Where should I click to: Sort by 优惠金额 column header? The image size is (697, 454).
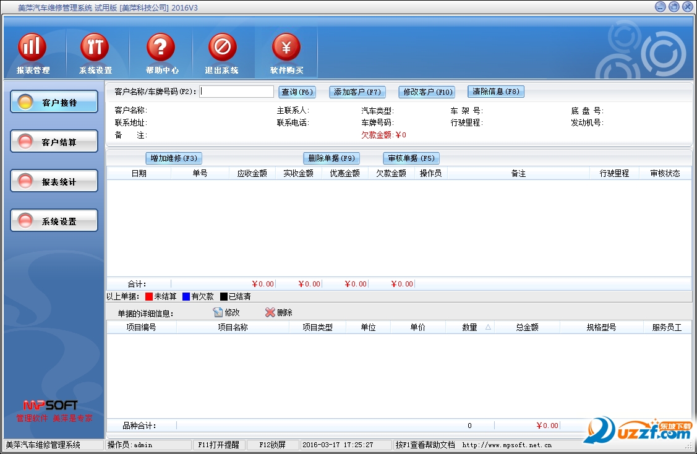point(345,173)
